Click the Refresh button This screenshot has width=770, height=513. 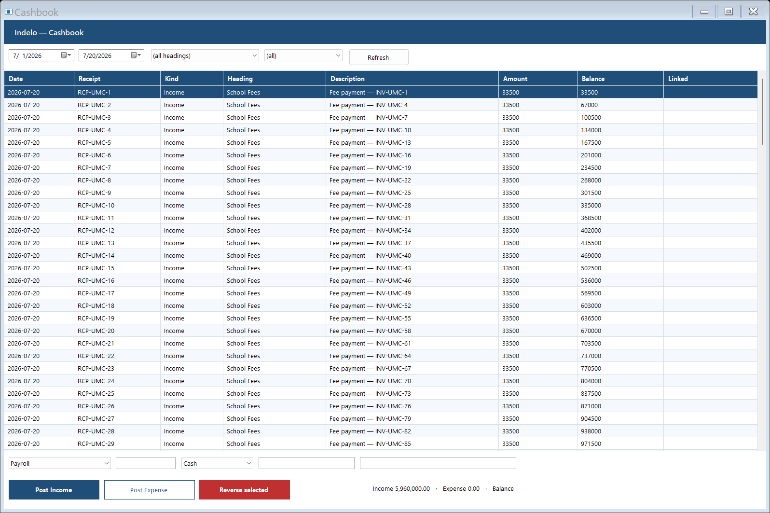click(379, 57)
